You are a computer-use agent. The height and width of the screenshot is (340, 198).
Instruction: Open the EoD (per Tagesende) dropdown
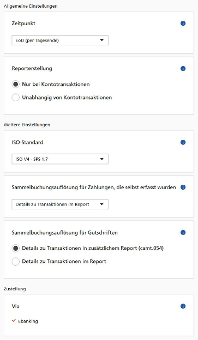click(60, 40)
